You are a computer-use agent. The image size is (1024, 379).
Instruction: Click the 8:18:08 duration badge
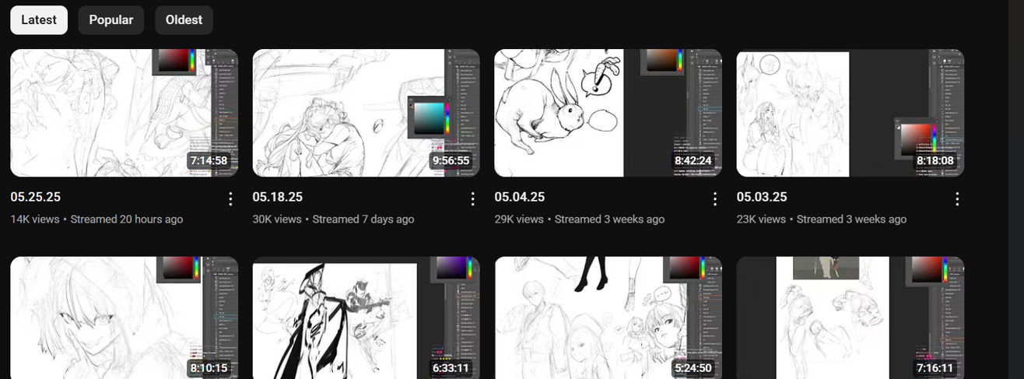tap(935, 161)
